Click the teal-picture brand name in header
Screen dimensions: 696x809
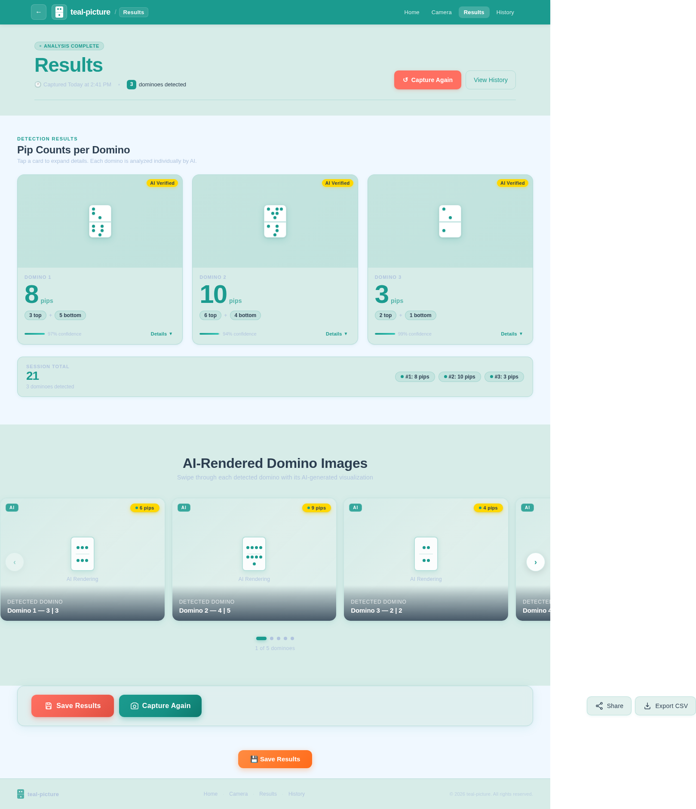(x=90, y=12)
